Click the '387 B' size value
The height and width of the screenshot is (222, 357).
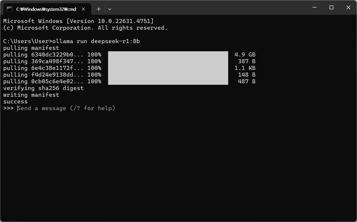247,61
